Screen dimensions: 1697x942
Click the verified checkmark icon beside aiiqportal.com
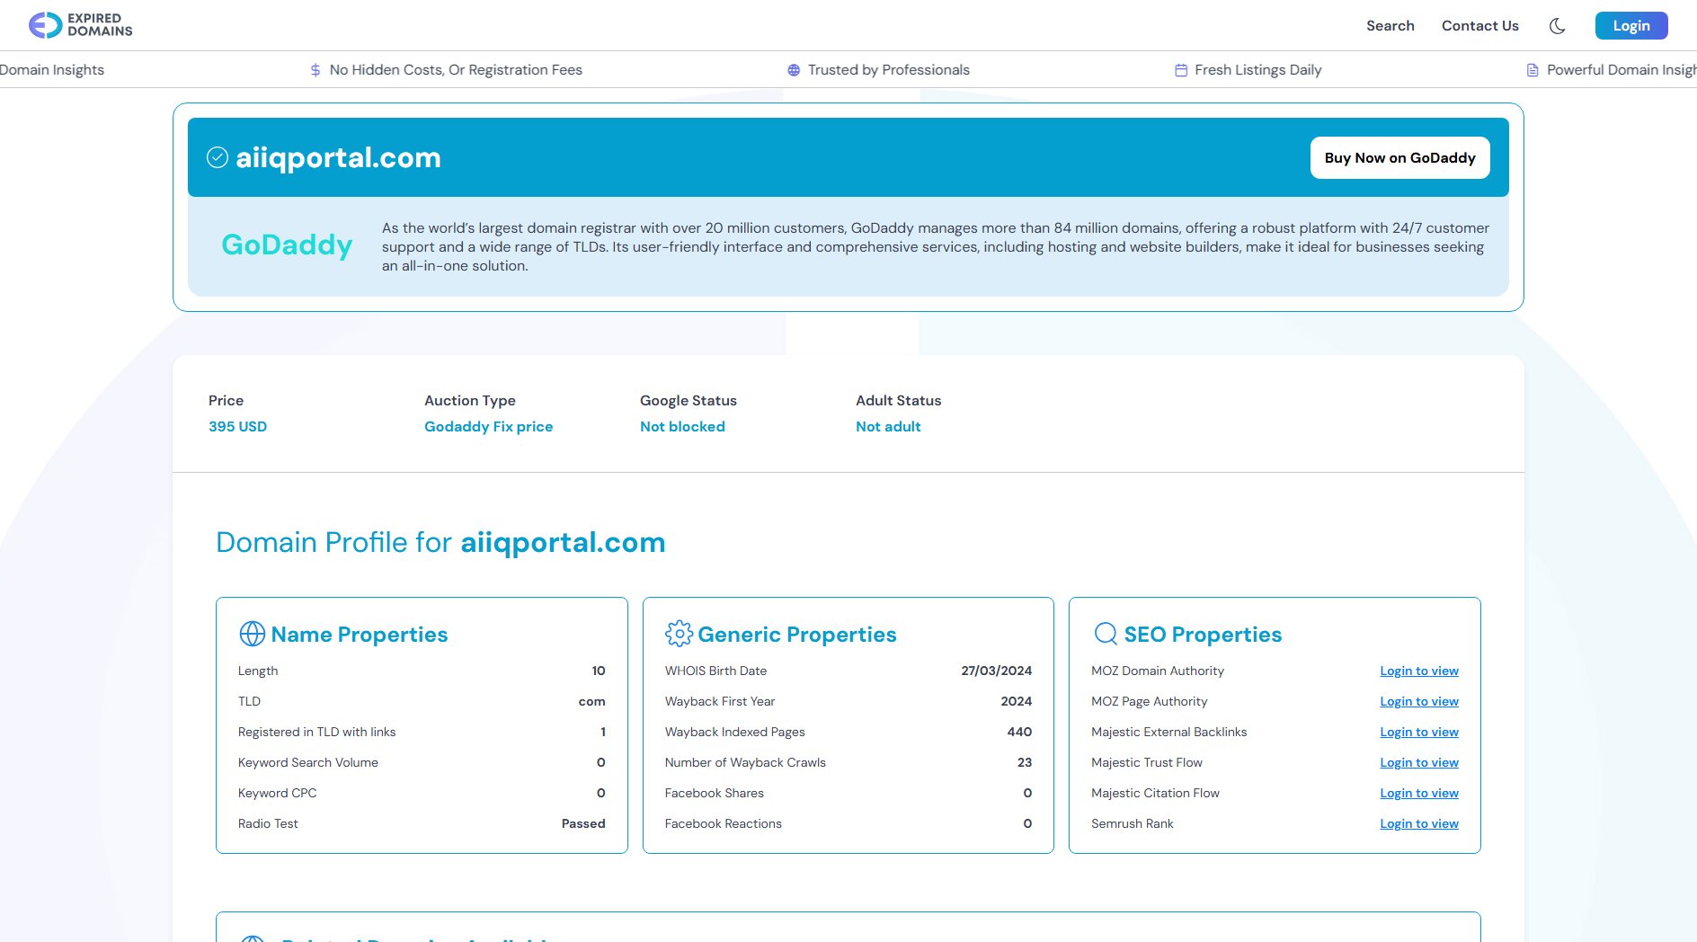[x=218, y=158]
